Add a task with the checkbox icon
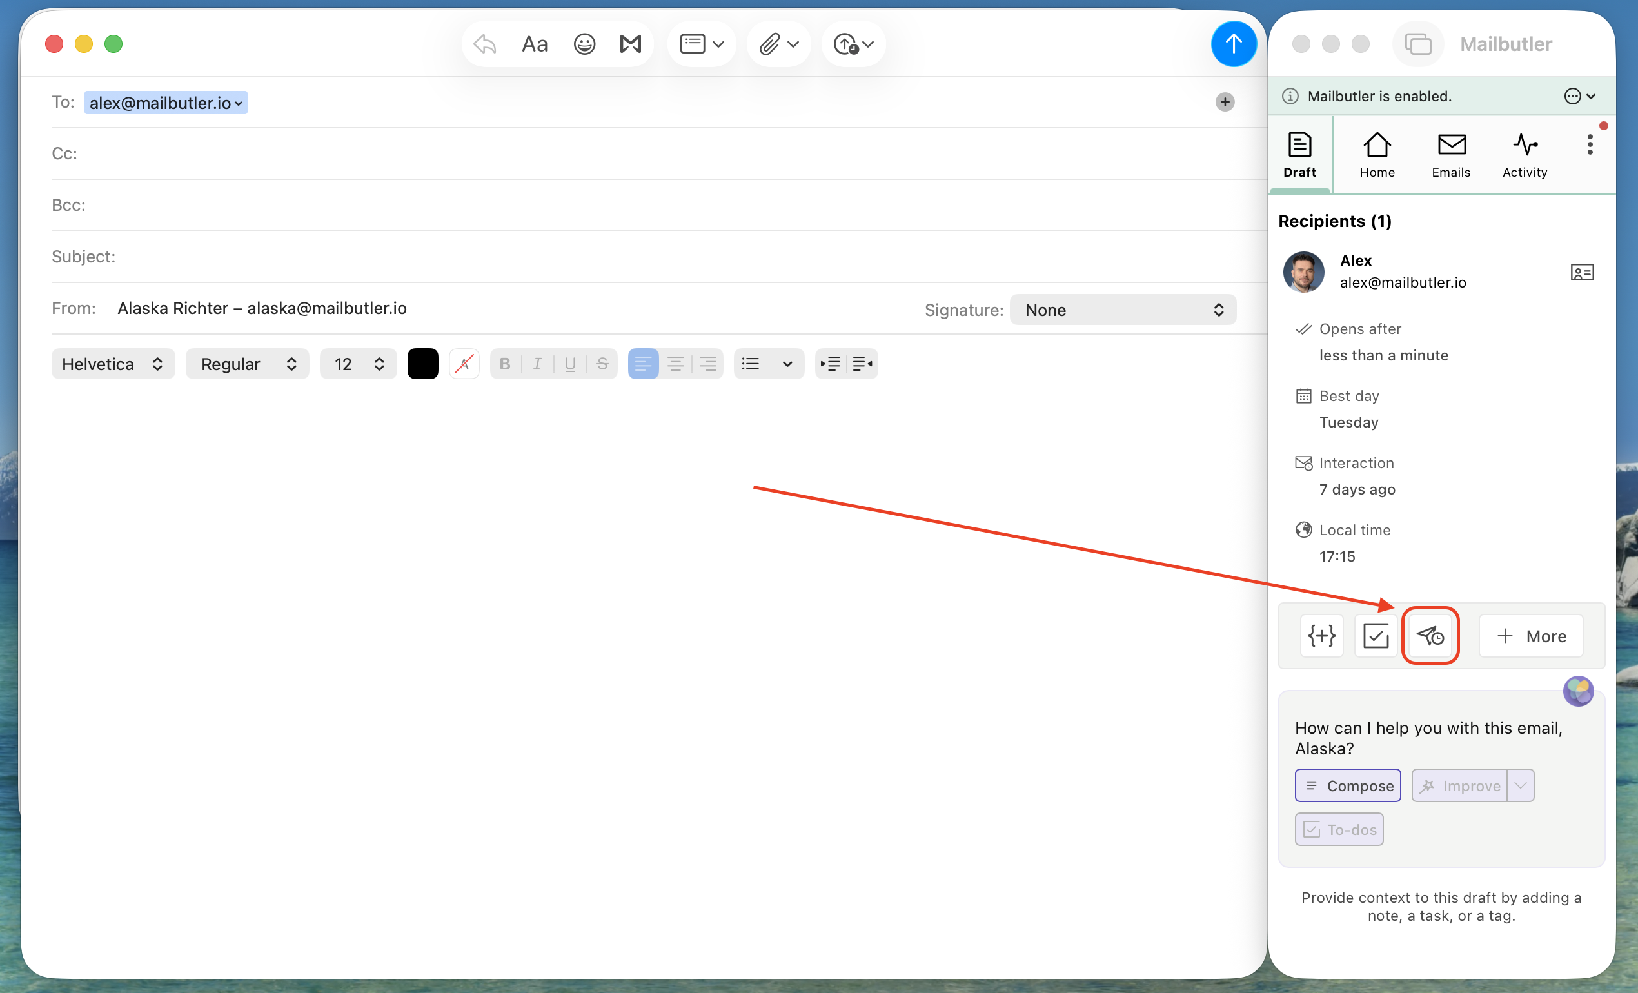The image size is (1638, 993). 1376,636
